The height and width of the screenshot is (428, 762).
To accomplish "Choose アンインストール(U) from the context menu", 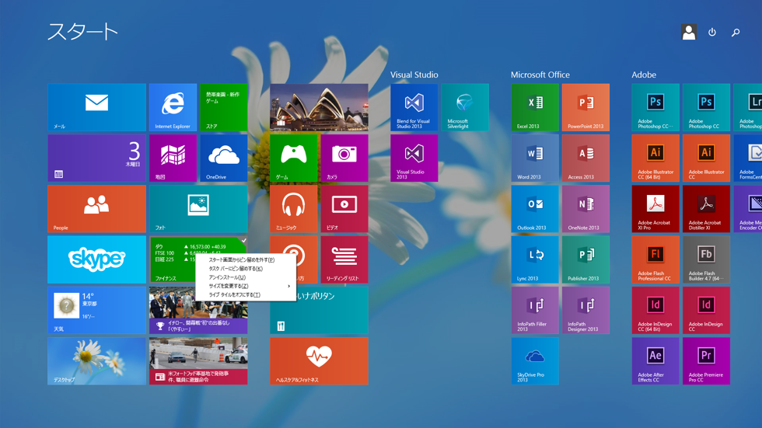I will [x=246, y=277].
